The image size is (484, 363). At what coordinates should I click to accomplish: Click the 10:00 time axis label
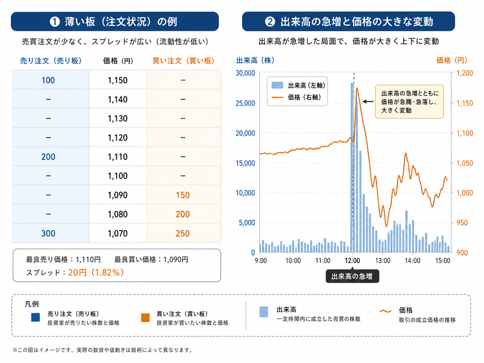[293, 261]
